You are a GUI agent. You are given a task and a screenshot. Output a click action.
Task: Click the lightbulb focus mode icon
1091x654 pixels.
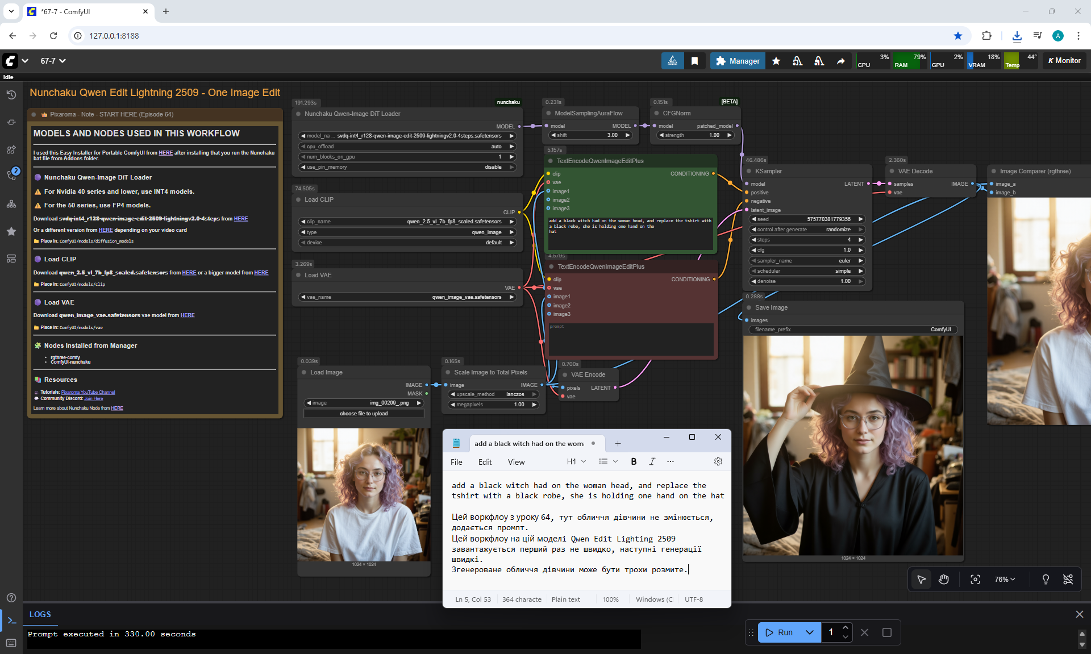click(x=1045, y=579)
